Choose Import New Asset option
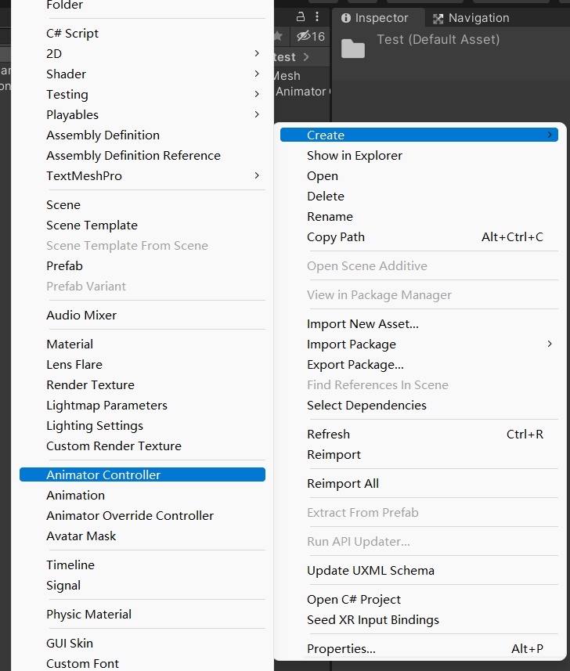 pyautogui.click(x=363, y=323)
